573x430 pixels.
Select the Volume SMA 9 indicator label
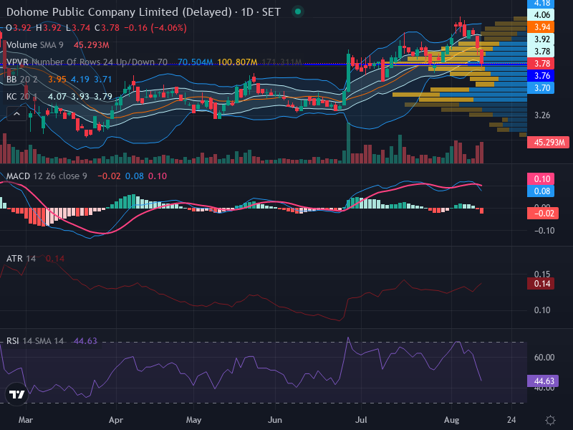pyautogui.click(x=34, y=45)
